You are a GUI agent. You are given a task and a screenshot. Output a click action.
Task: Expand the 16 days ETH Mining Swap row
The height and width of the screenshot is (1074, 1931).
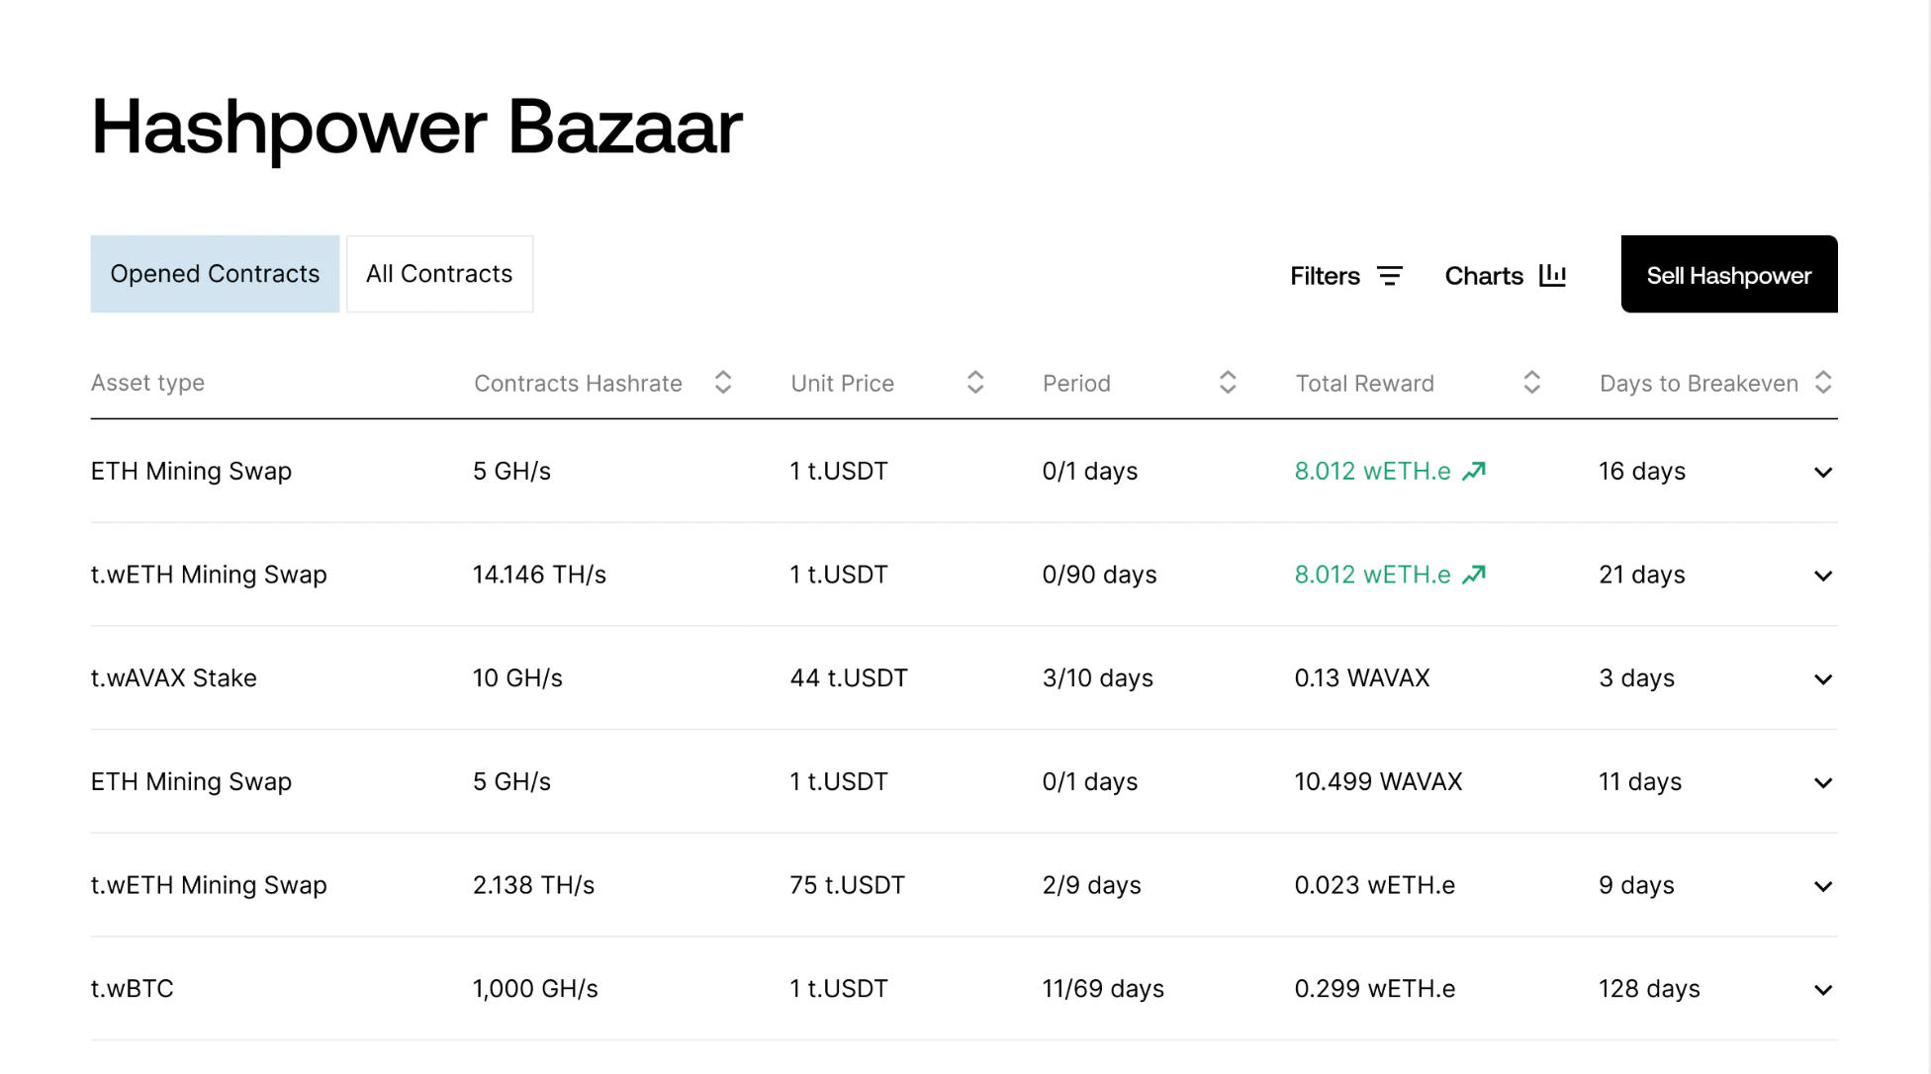tap(1823, 473)
